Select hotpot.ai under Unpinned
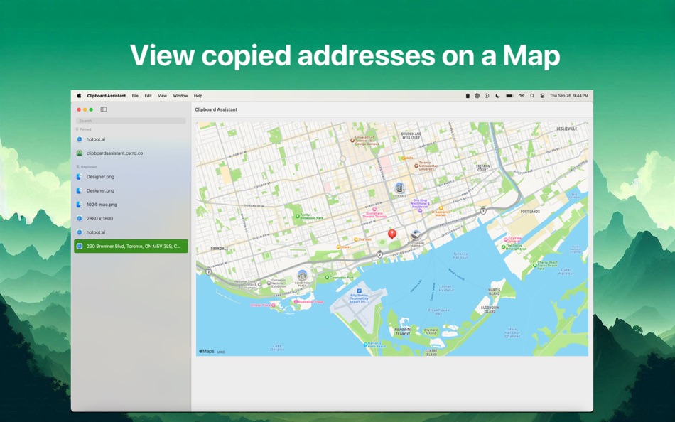Image resolution: width=675 pixels, height=422 pixels. [131, 232]
